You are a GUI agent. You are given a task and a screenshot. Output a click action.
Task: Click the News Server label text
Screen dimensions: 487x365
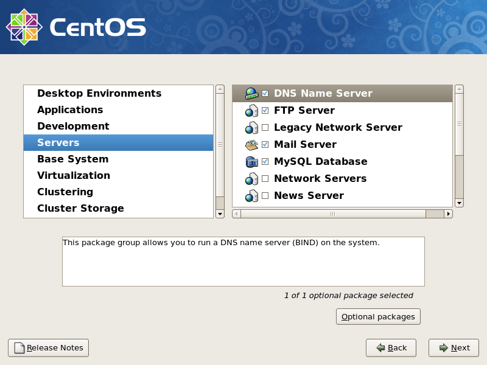309,196
